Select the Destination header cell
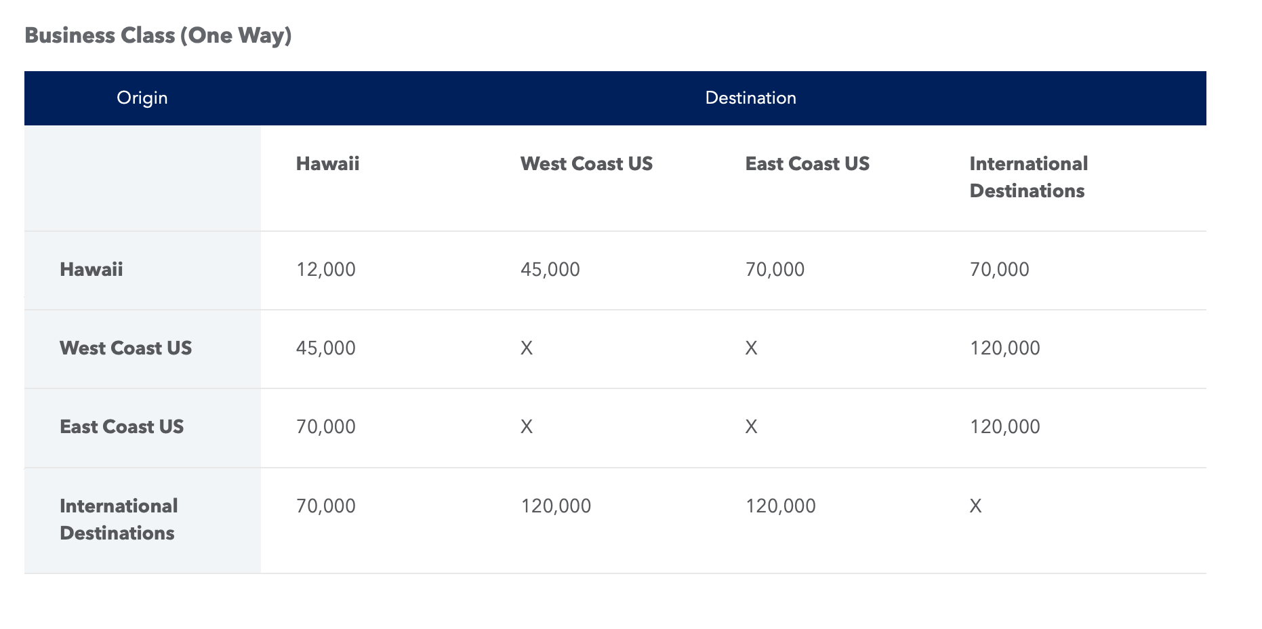This screenshot has width=1262, height=629. 751,97
